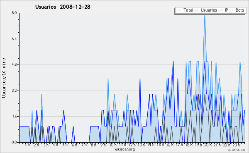Click the orange Bots legend line
The height and width of the screenshot is (153, 249).
232,10
